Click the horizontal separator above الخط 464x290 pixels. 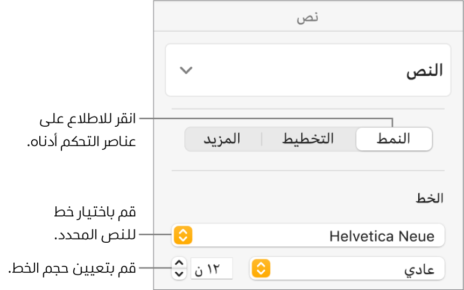308,171
